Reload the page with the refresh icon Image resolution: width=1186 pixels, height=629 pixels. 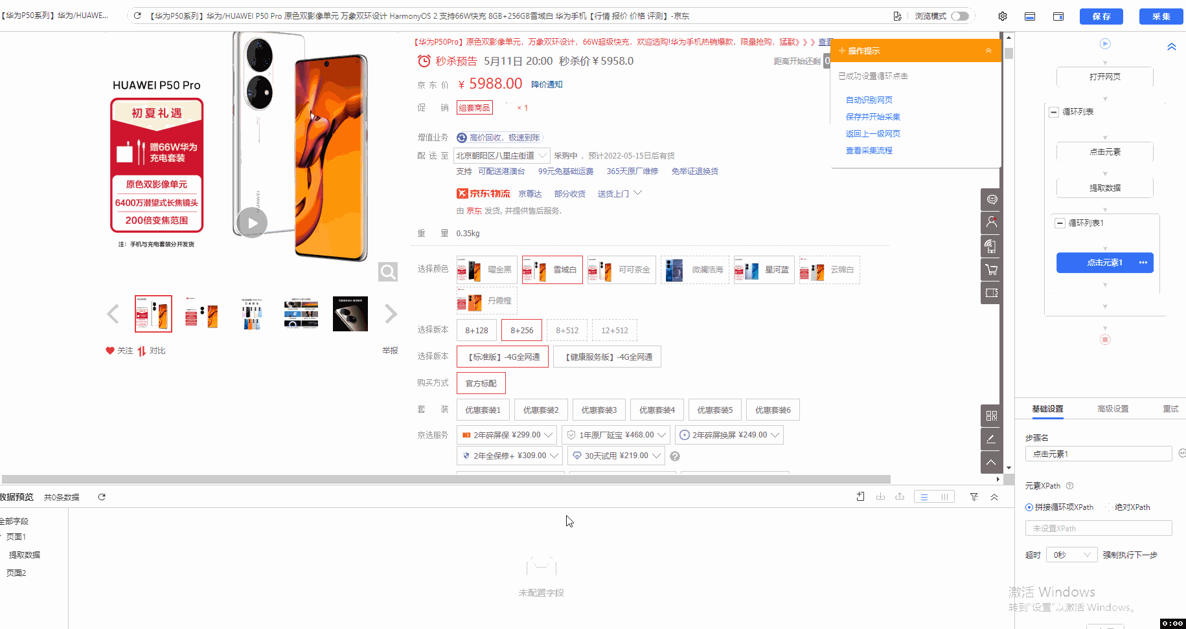(137, 16)
